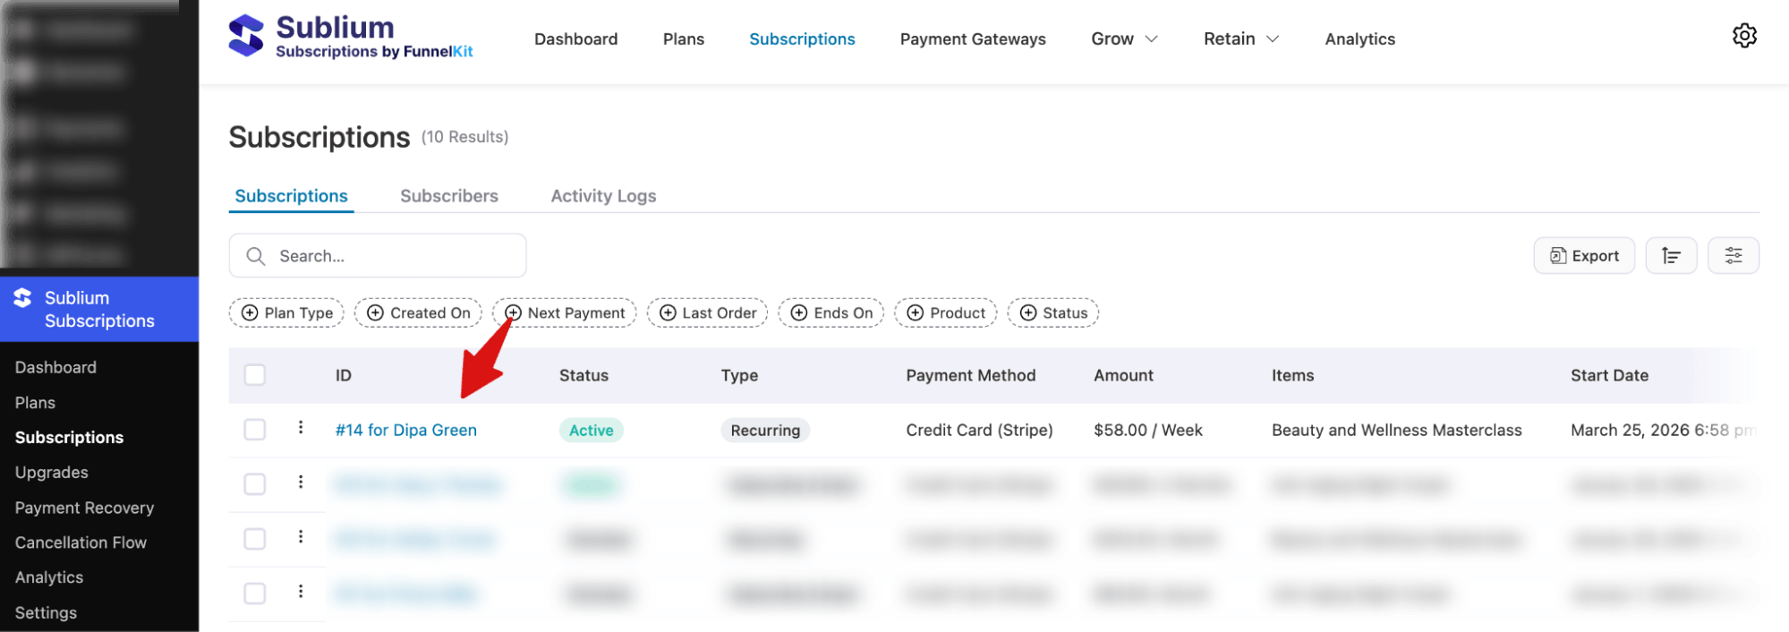Expand the Retain dropdown menu

tap(1240, 38)
